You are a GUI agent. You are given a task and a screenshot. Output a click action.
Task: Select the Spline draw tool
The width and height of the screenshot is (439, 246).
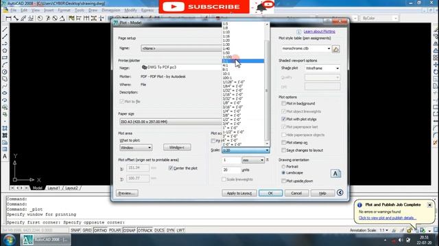[x=5, y=86]
